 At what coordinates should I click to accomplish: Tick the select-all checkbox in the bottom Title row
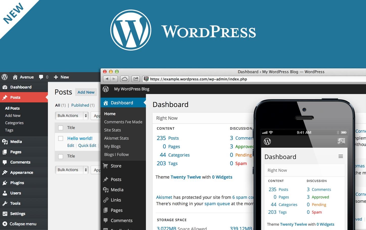pos(61,156)
